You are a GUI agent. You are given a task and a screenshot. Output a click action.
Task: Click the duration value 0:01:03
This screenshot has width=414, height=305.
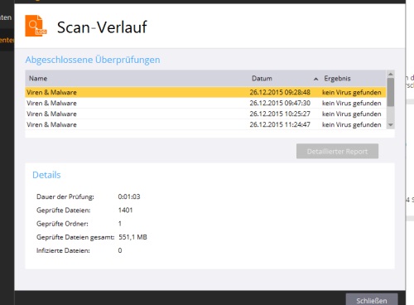[129, 196]
